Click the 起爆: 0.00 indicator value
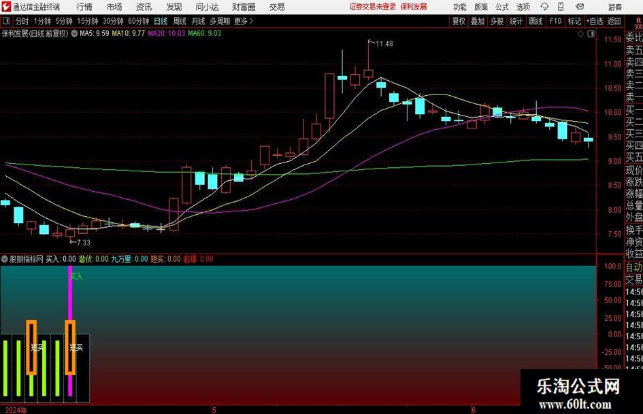The image size is (643, 414). [199, 259]
